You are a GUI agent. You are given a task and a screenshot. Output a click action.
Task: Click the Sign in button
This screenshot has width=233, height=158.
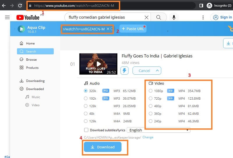(222, 17)
